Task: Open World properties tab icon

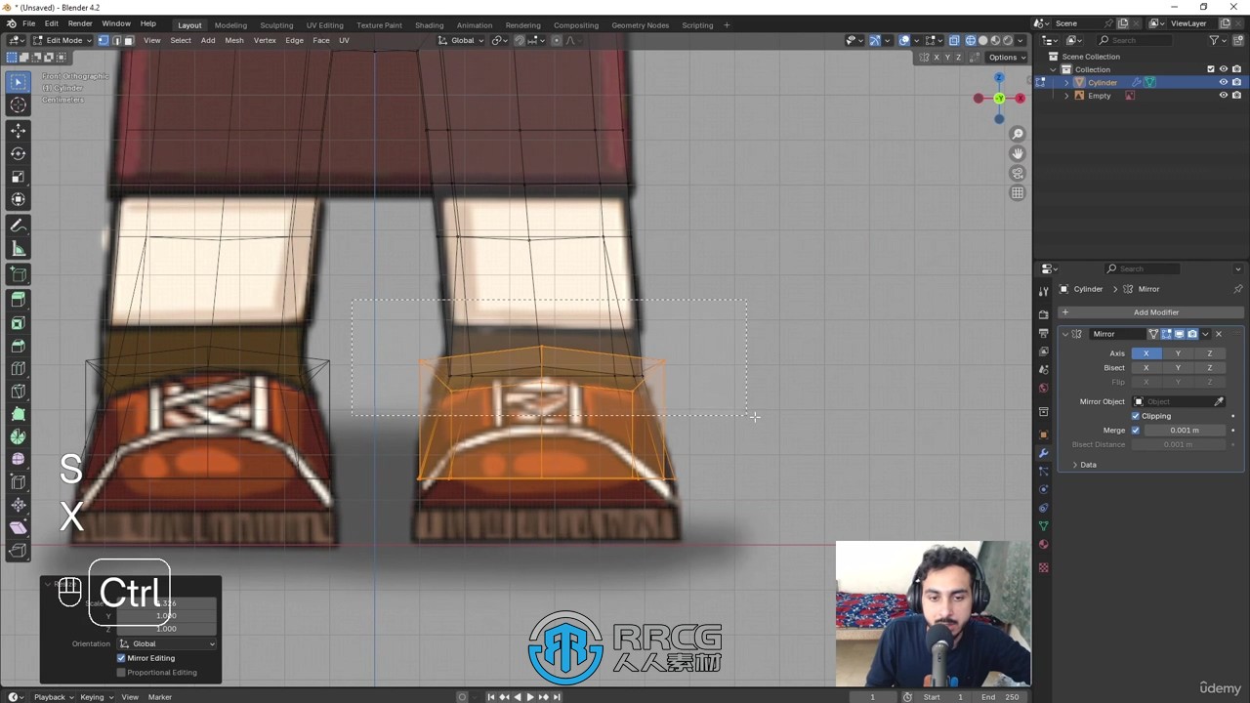Action: point(1043,389)
